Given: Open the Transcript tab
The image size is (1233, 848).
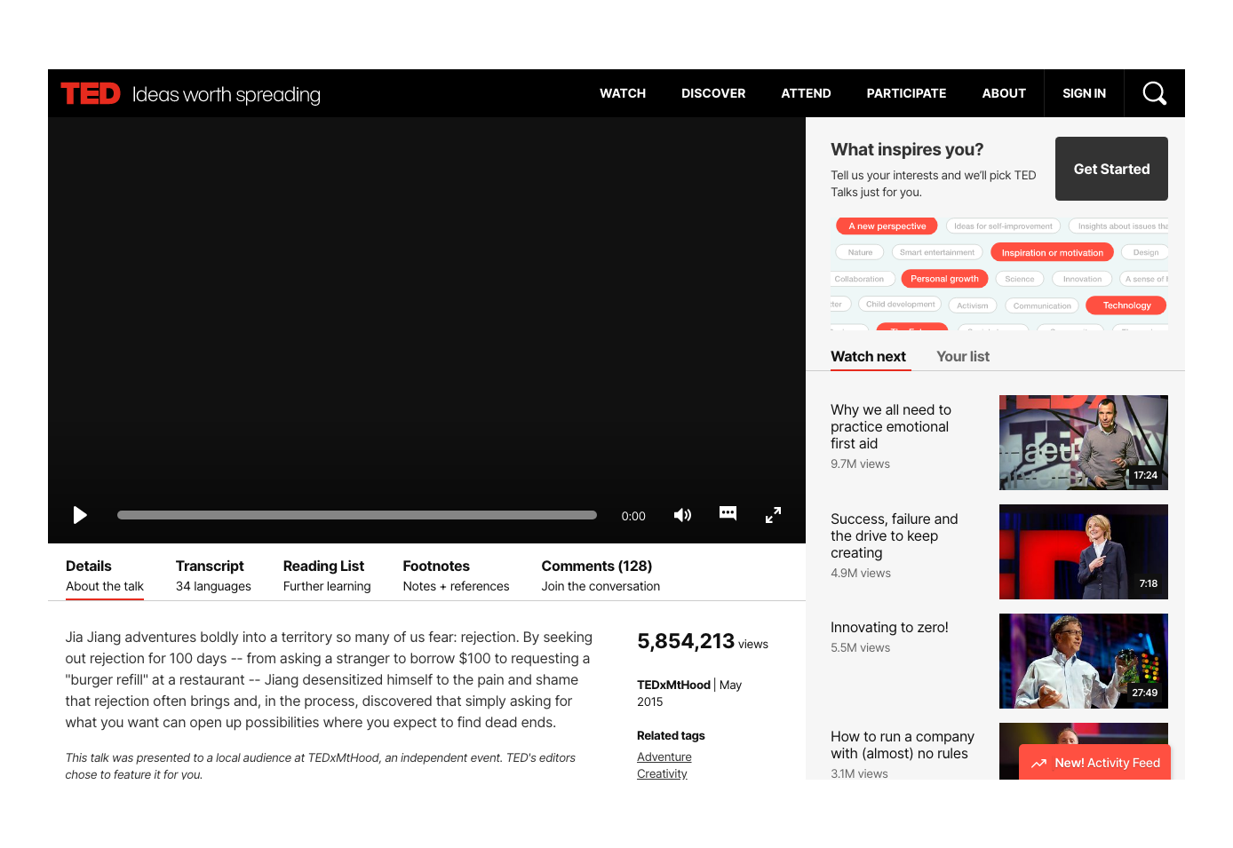Looking at the screenshot, I should click(x=213, y=575).
